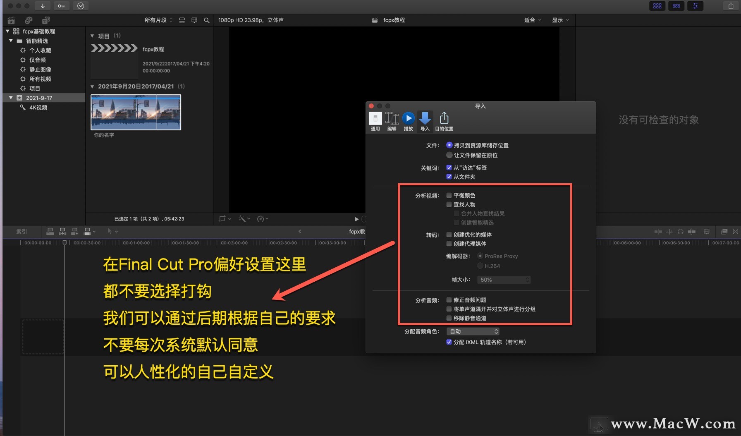Viewport: 741px width, 436px height.
Task: Show the effects browser icon
Action: (x=724, y=232)
